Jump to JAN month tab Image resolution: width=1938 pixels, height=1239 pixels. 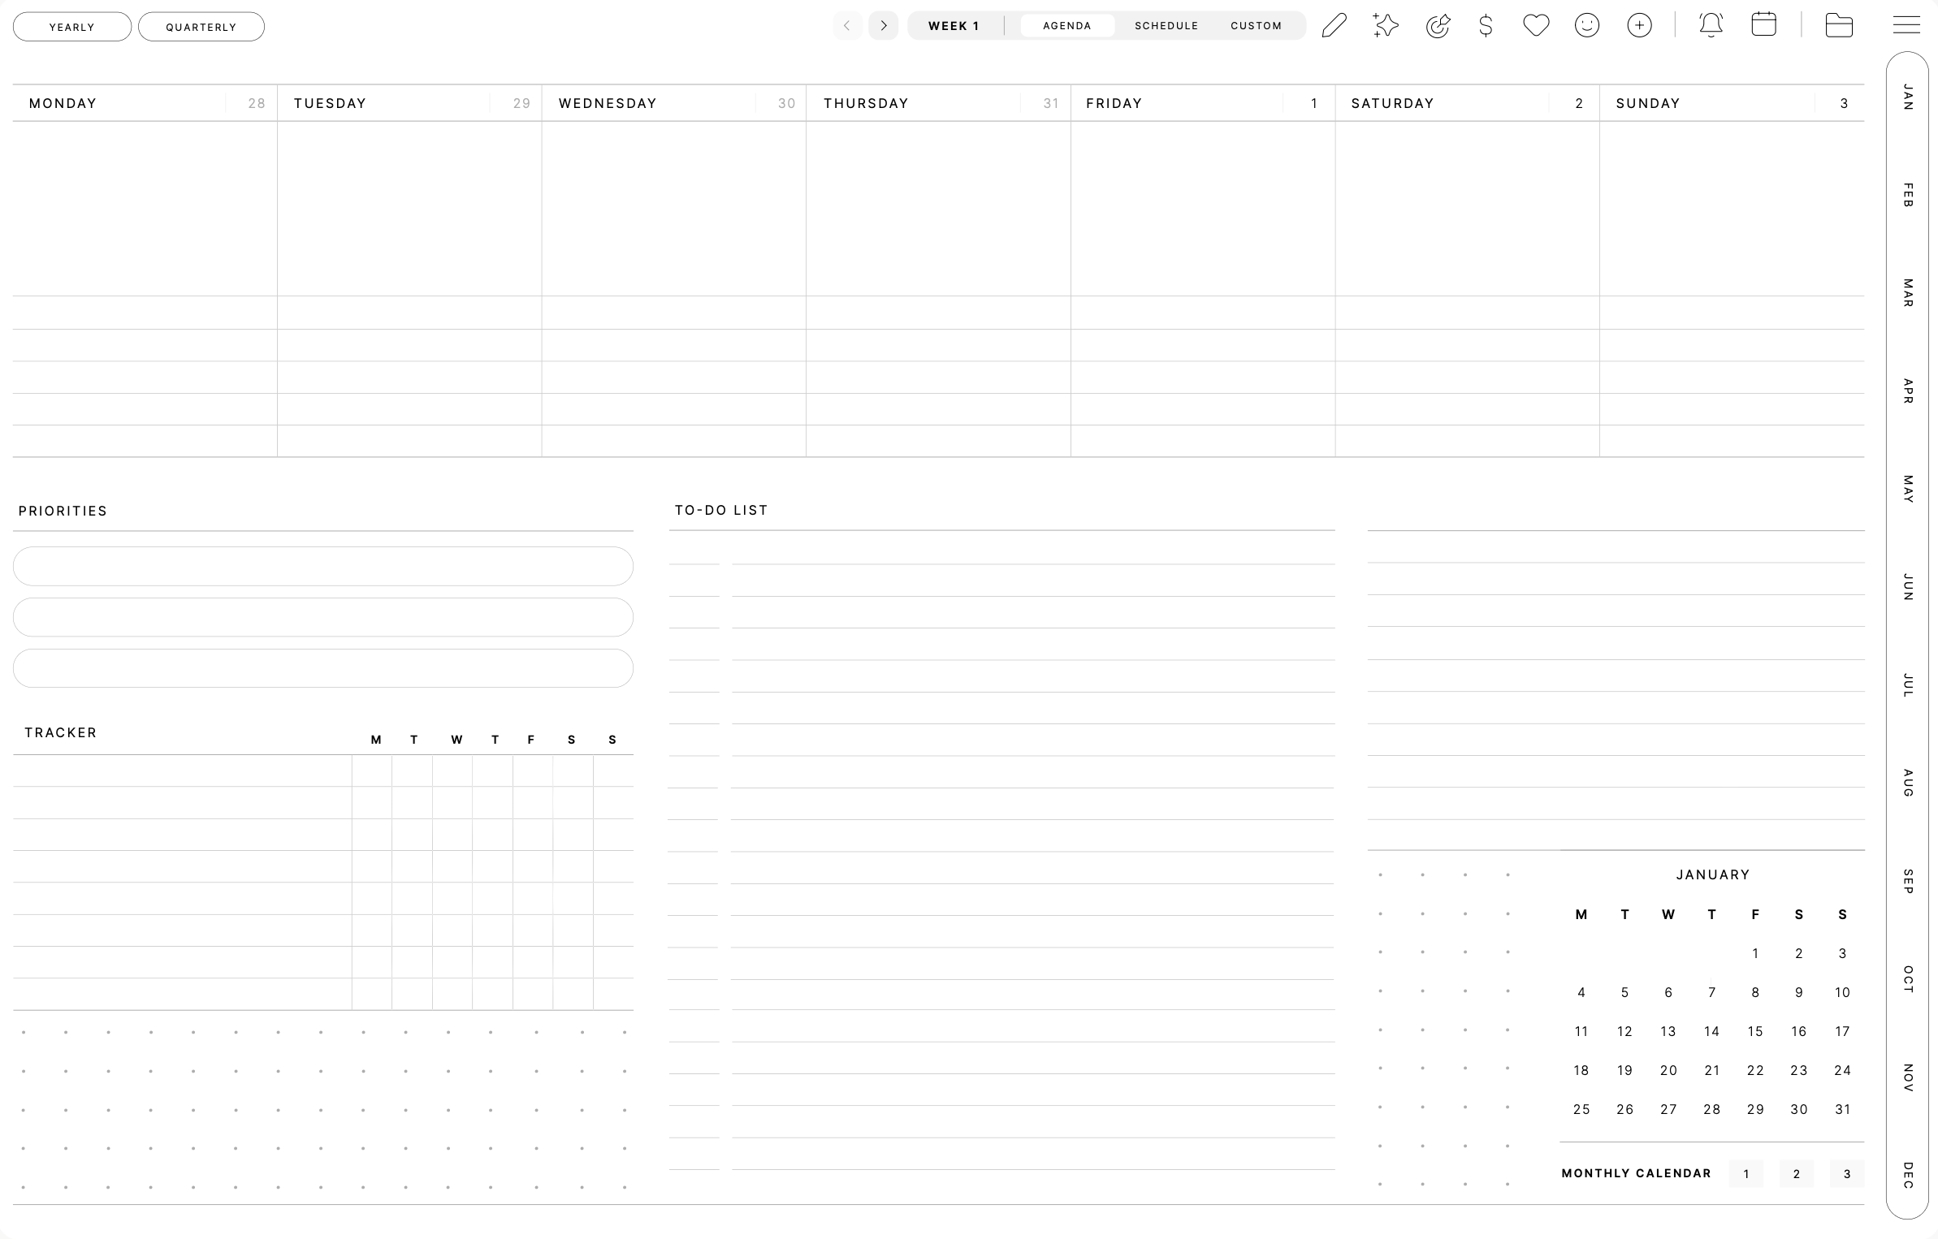(1908, 97)
